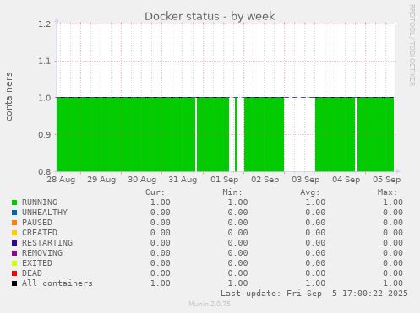This screenshot has width=420, height=313.
Task: Click the 'Max:' column header
Action: coord(387,192)
